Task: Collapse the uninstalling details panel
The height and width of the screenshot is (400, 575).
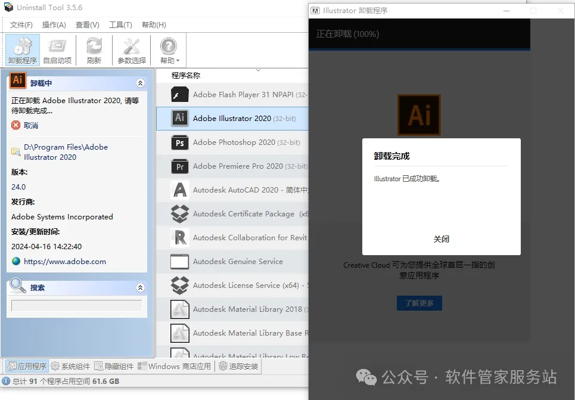Action: [140, 83]
